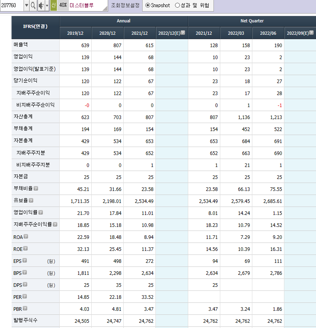Click the speaker sound icon

[x=41, y=6]
